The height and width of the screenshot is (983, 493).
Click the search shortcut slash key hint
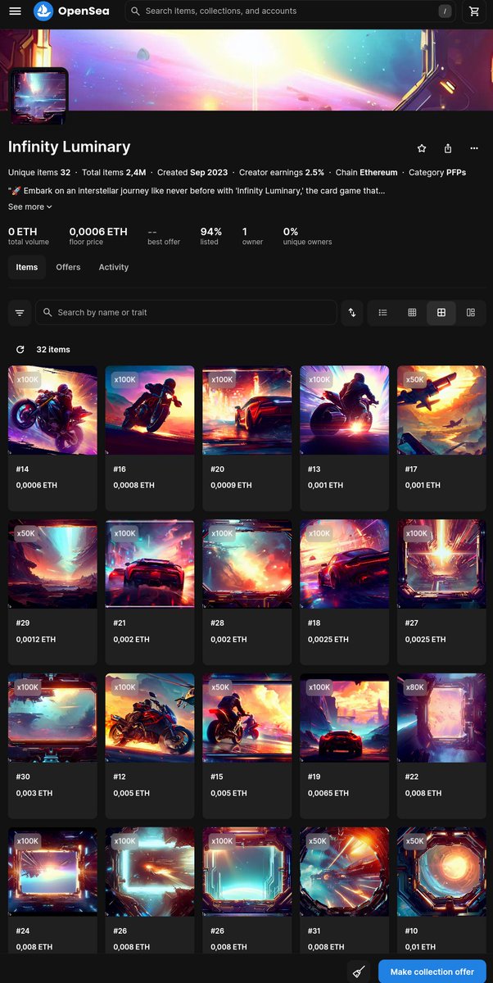(445, 11)
